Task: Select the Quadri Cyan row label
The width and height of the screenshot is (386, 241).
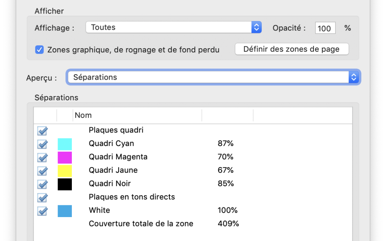Action: 111,144
